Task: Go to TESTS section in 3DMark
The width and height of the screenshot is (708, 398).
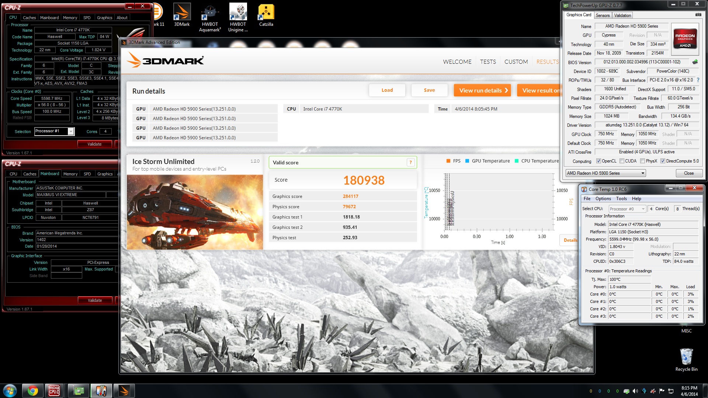Action: pos(488,62)
